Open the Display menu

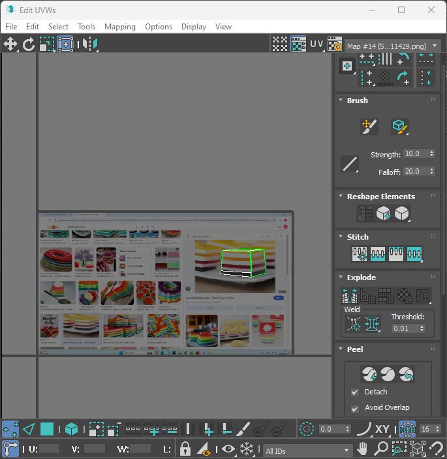pyautogui.click(x=194, y=27)
